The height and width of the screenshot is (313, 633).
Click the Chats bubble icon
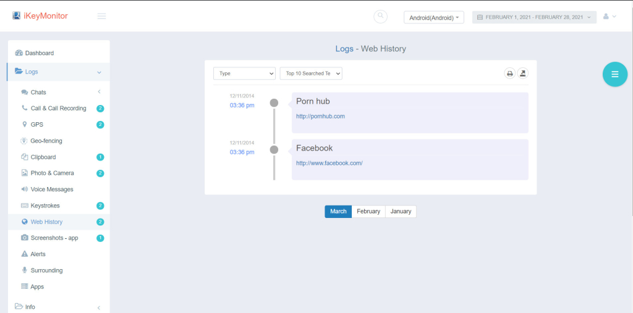25,93
